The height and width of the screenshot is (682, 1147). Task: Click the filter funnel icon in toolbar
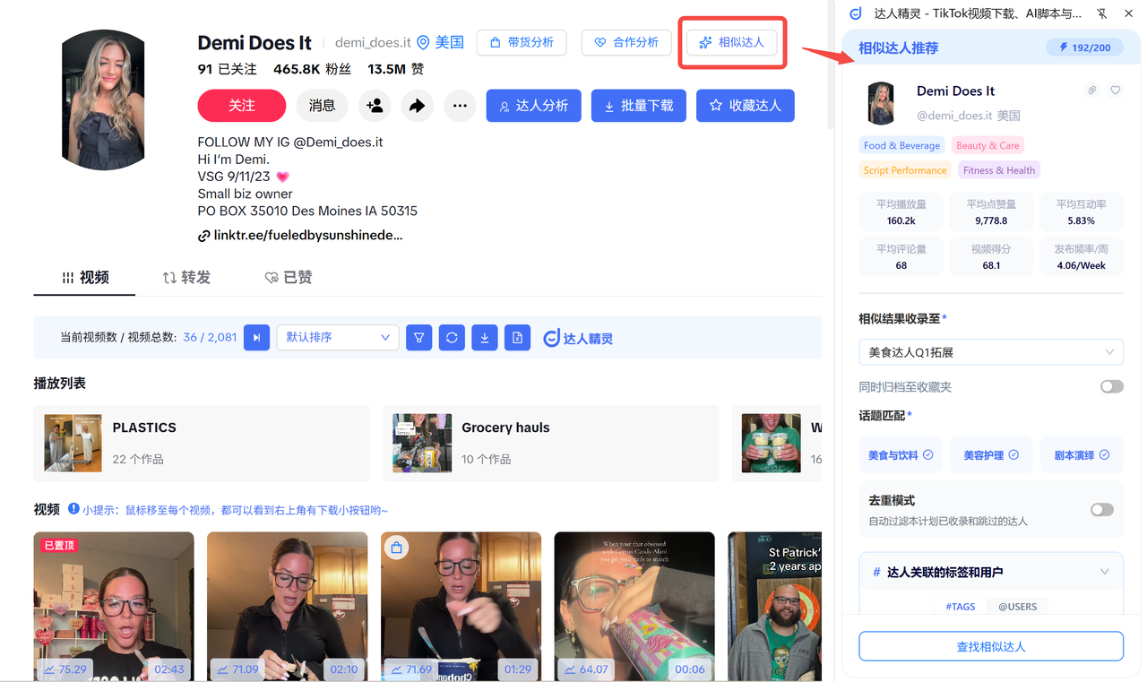coord(418,337)
